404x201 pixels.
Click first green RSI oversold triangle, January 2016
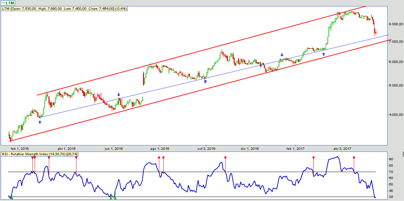click(x=12, y=198)
